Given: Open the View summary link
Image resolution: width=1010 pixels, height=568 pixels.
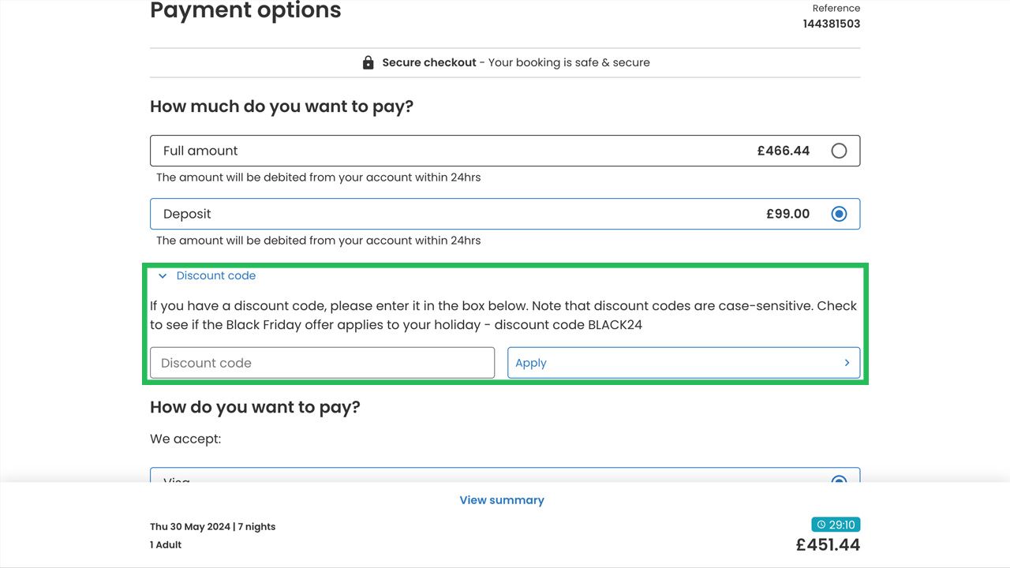Looking at the screenshot, I should pyautogui.click(x=502, y=500).
